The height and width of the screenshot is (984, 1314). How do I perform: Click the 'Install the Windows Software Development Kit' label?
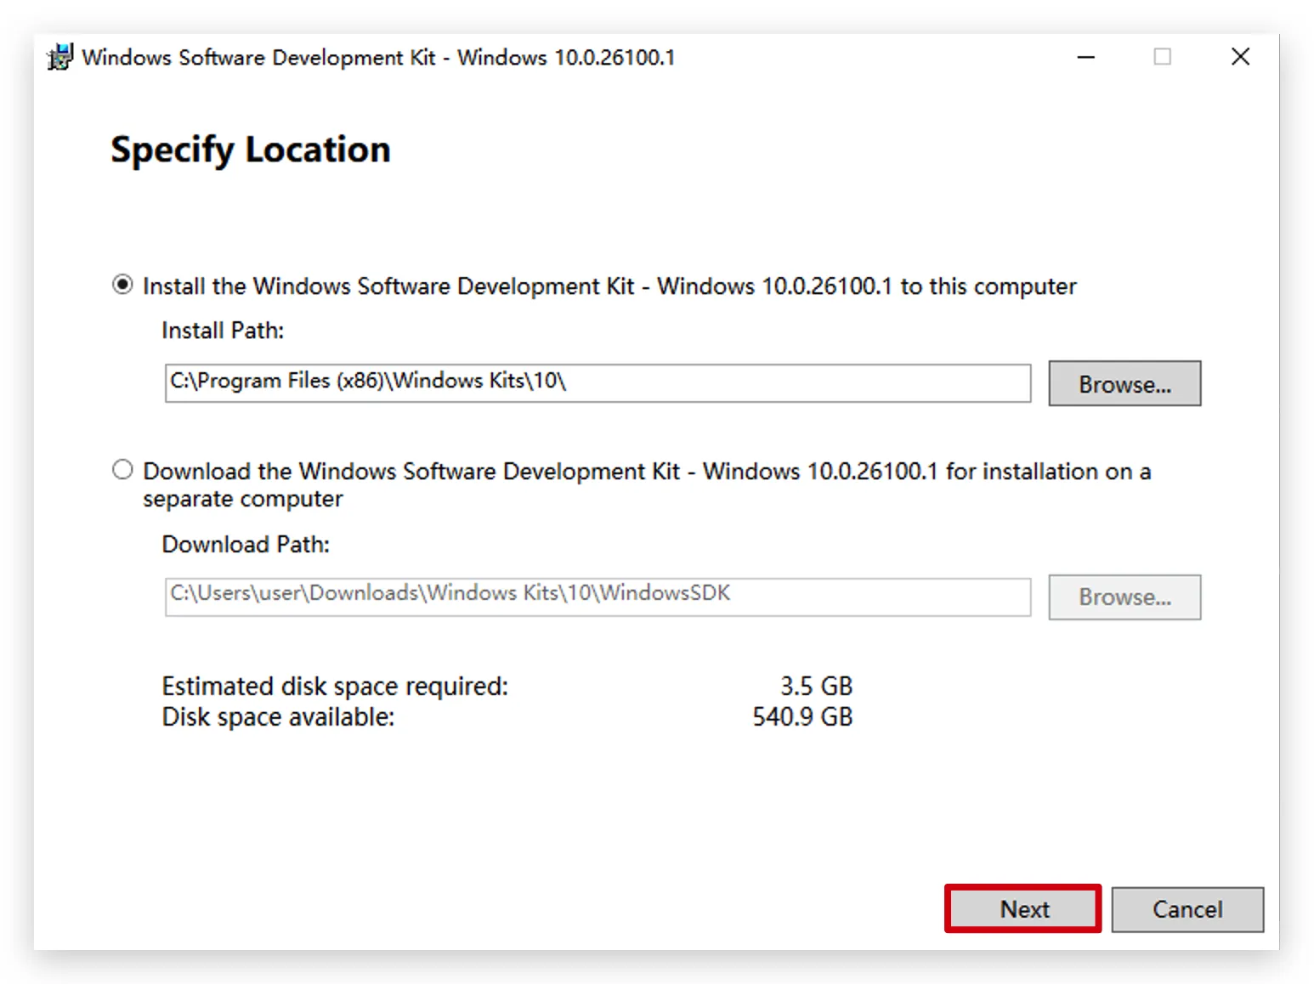coord(609,286)
